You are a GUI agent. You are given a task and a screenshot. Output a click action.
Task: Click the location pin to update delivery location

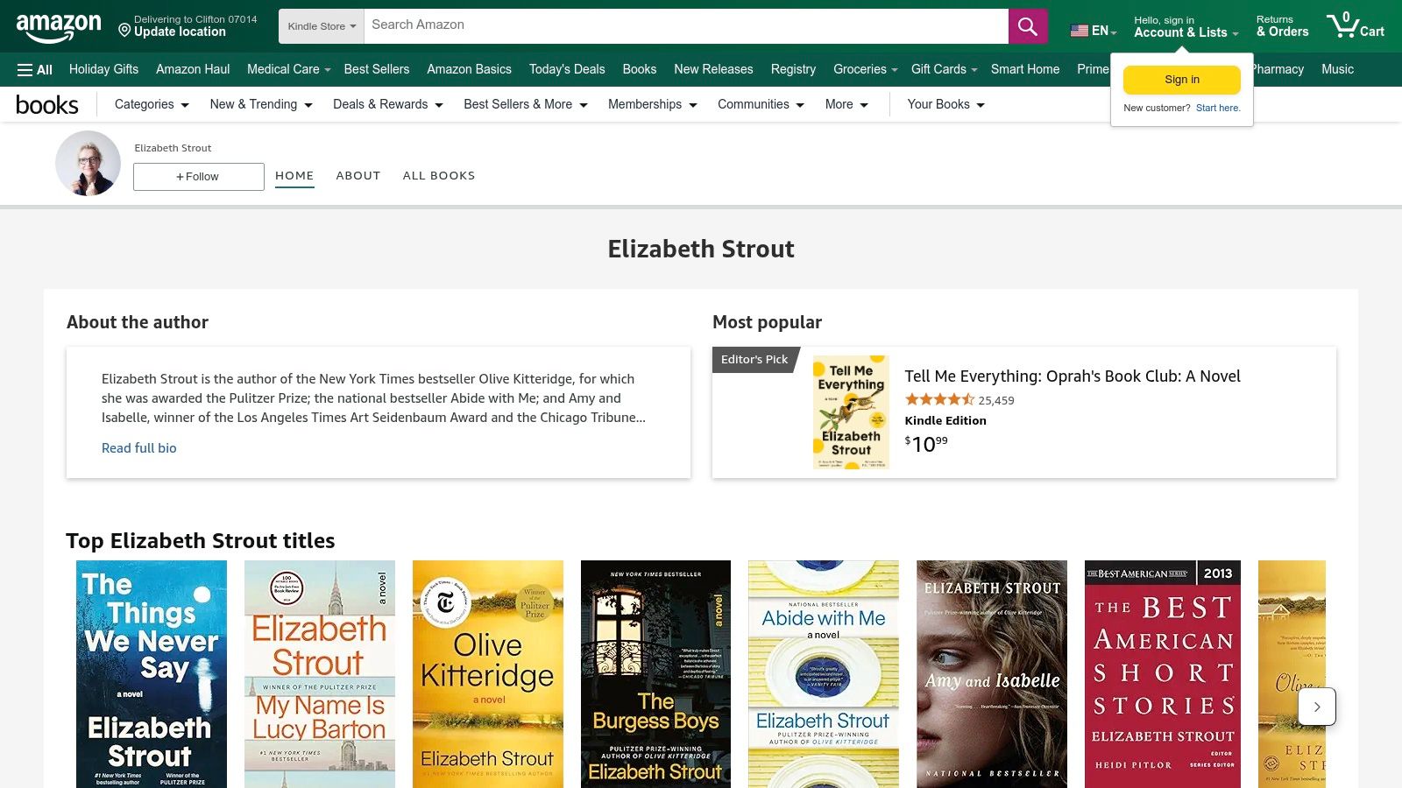tap(123, 29)
